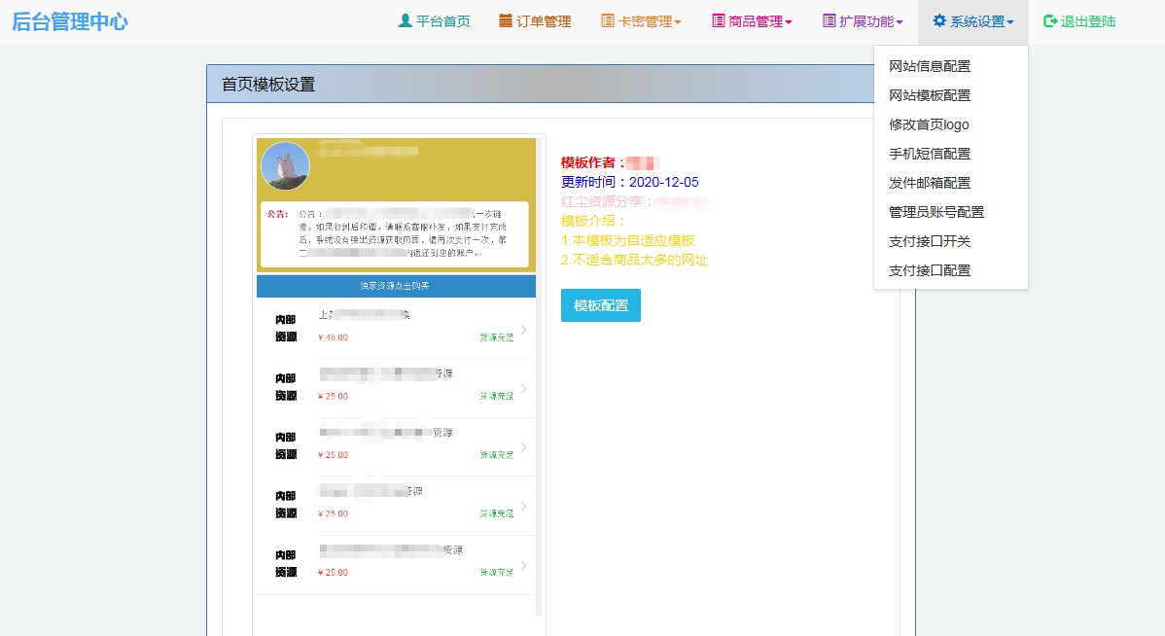Screen dimensions: 1165x636
Task: Click the icon beside 扩展功能
Action: click(829, 21)
